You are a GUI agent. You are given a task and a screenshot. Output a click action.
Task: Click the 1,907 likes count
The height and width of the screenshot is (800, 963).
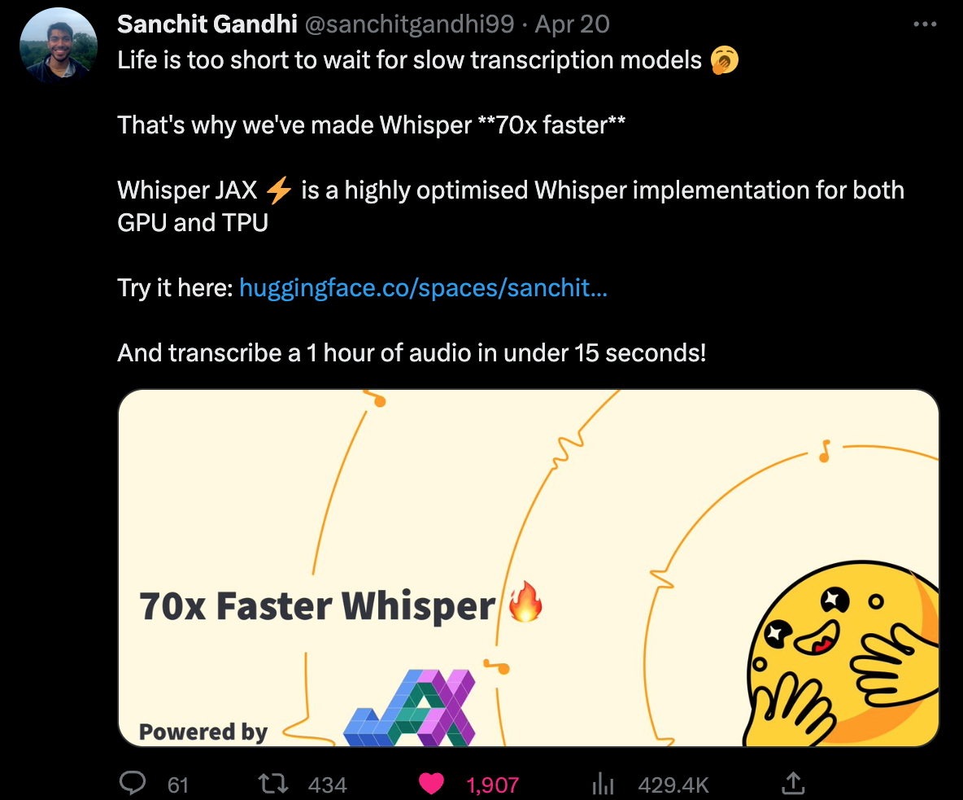[x=493, y=785]
